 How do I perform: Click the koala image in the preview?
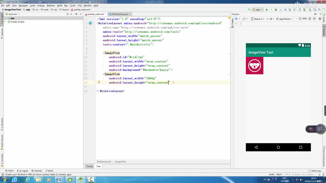254,66
